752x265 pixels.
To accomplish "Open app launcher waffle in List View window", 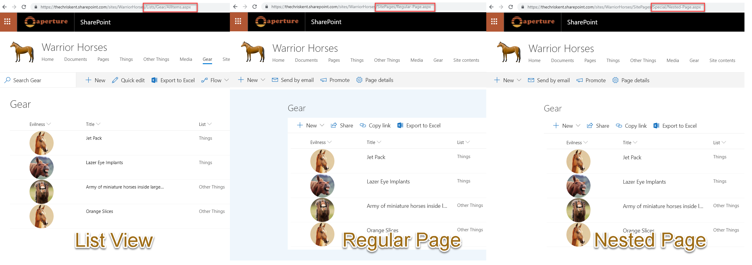I will tap(8, 22).
